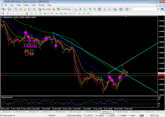The height and width of the screenshot is (117, 165).
Task: Expand the Arrows dropdown arrow
Action: 47,13
